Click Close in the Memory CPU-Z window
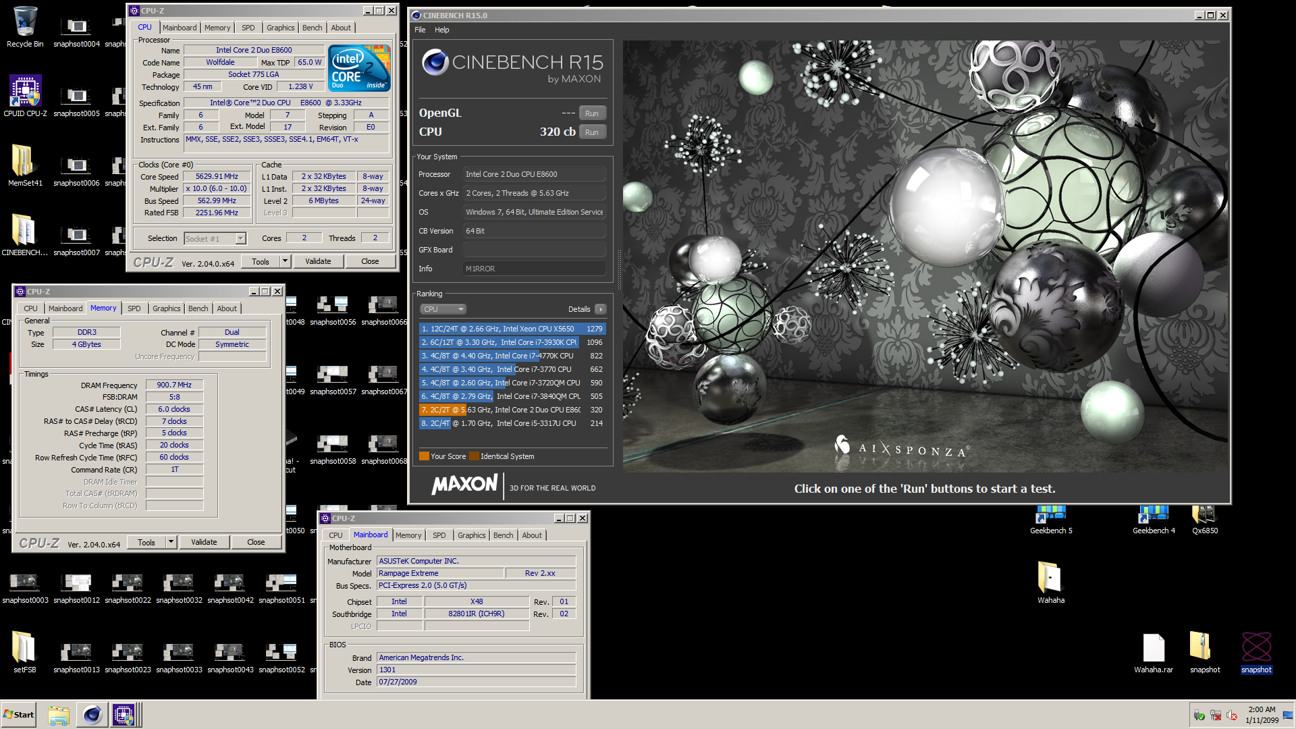 (256, 542)
